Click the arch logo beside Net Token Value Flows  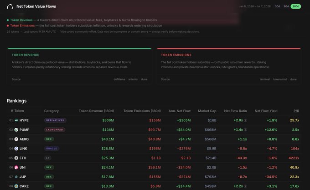pyautogui.click(x=10, y=6)
